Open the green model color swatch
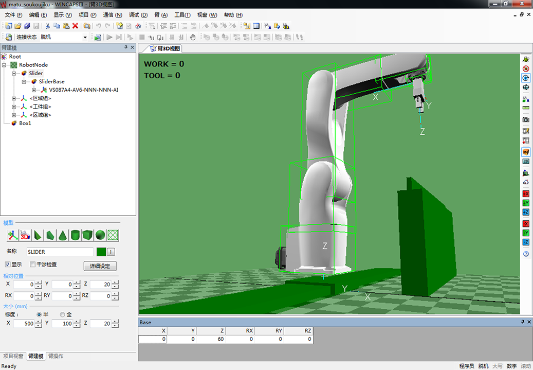This screenshot has width=533, height=370. (x=101, y=252)
